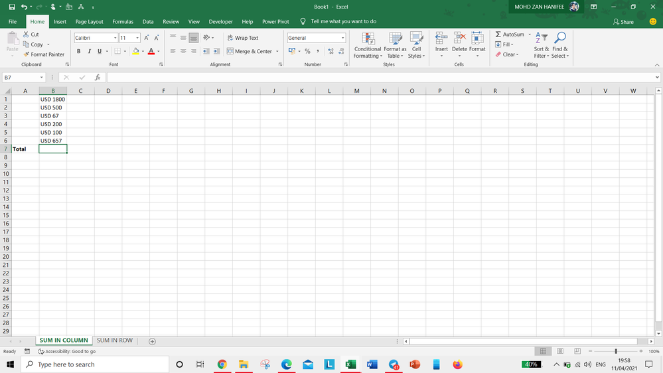Open the Font size dropdown showing 11

click(137, 38)
